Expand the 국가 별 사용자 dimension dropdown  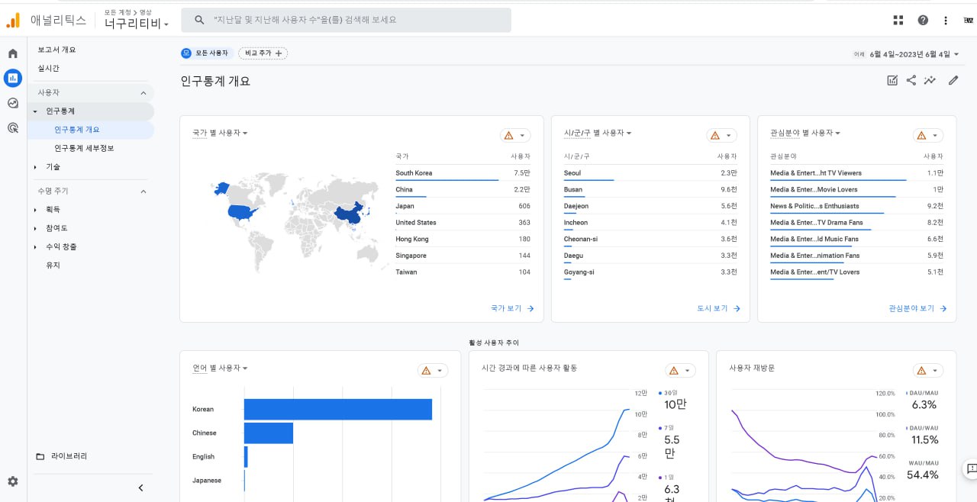pyautogui.click(x=220, y=134)
